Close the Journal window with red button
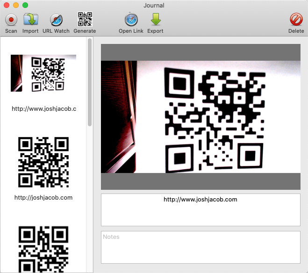308x273 pixels. 7,5
